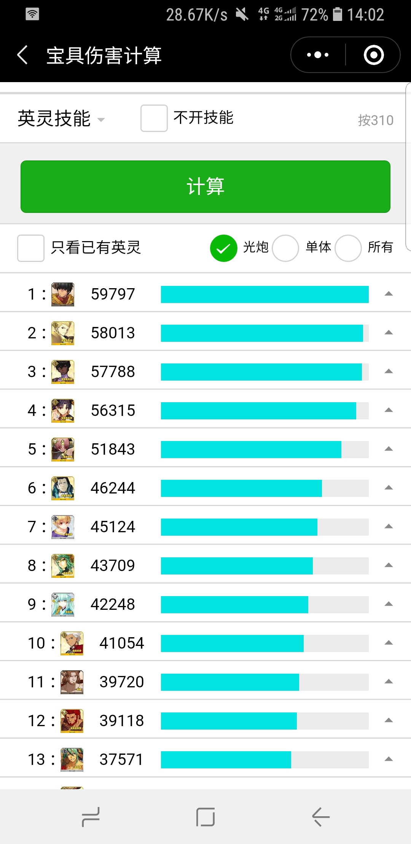Select the 所有 radio option
This screenshot has width=411, height=844.
pyautogui.click(x=348, y=248)
